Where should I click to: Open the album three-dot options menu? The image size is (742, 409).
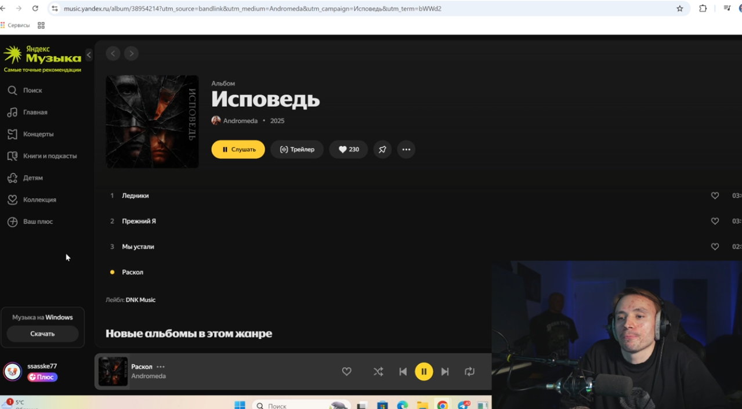(406, 150)
